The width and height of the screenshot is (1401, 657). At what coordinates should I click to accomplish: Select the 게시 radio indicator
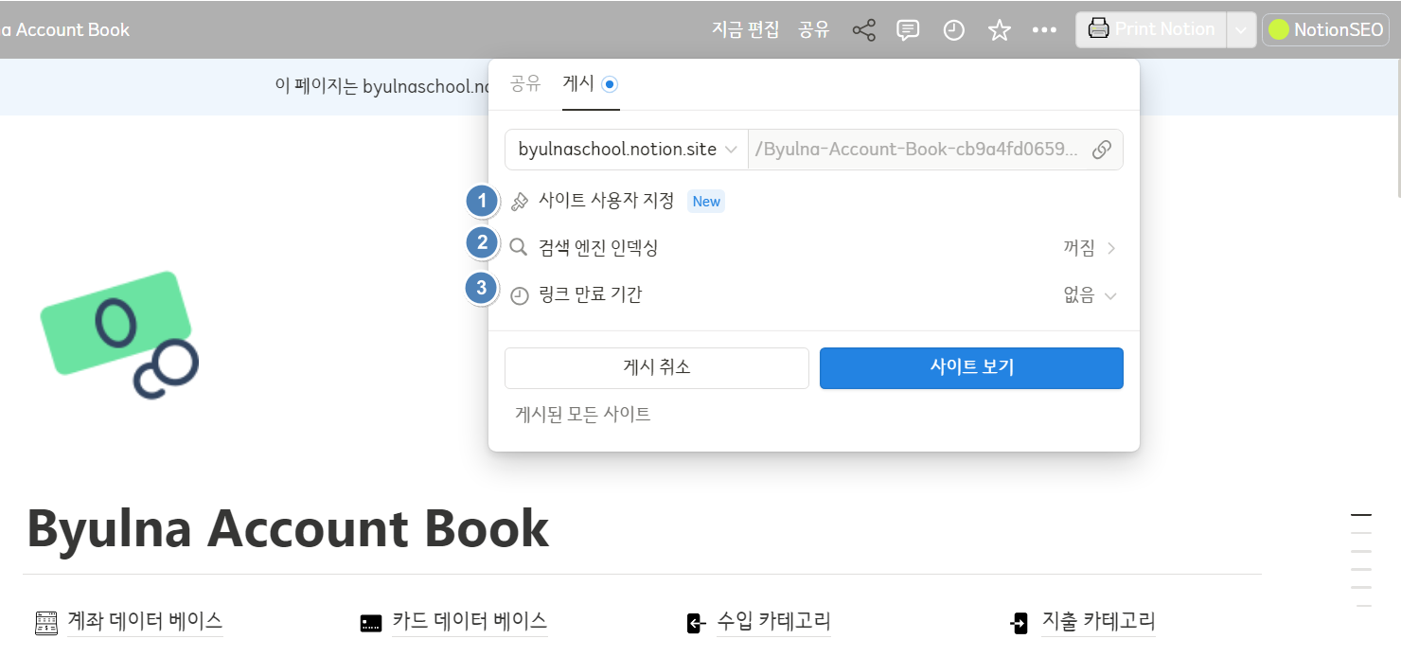coord(610,83)
